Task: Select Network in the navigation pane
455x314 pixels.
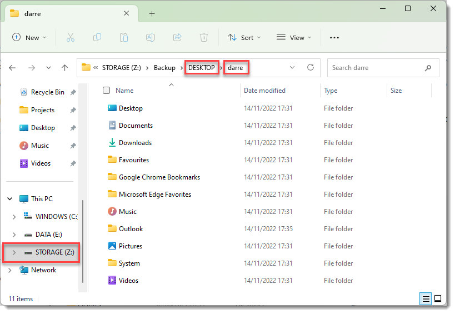Action: [43, 270]
